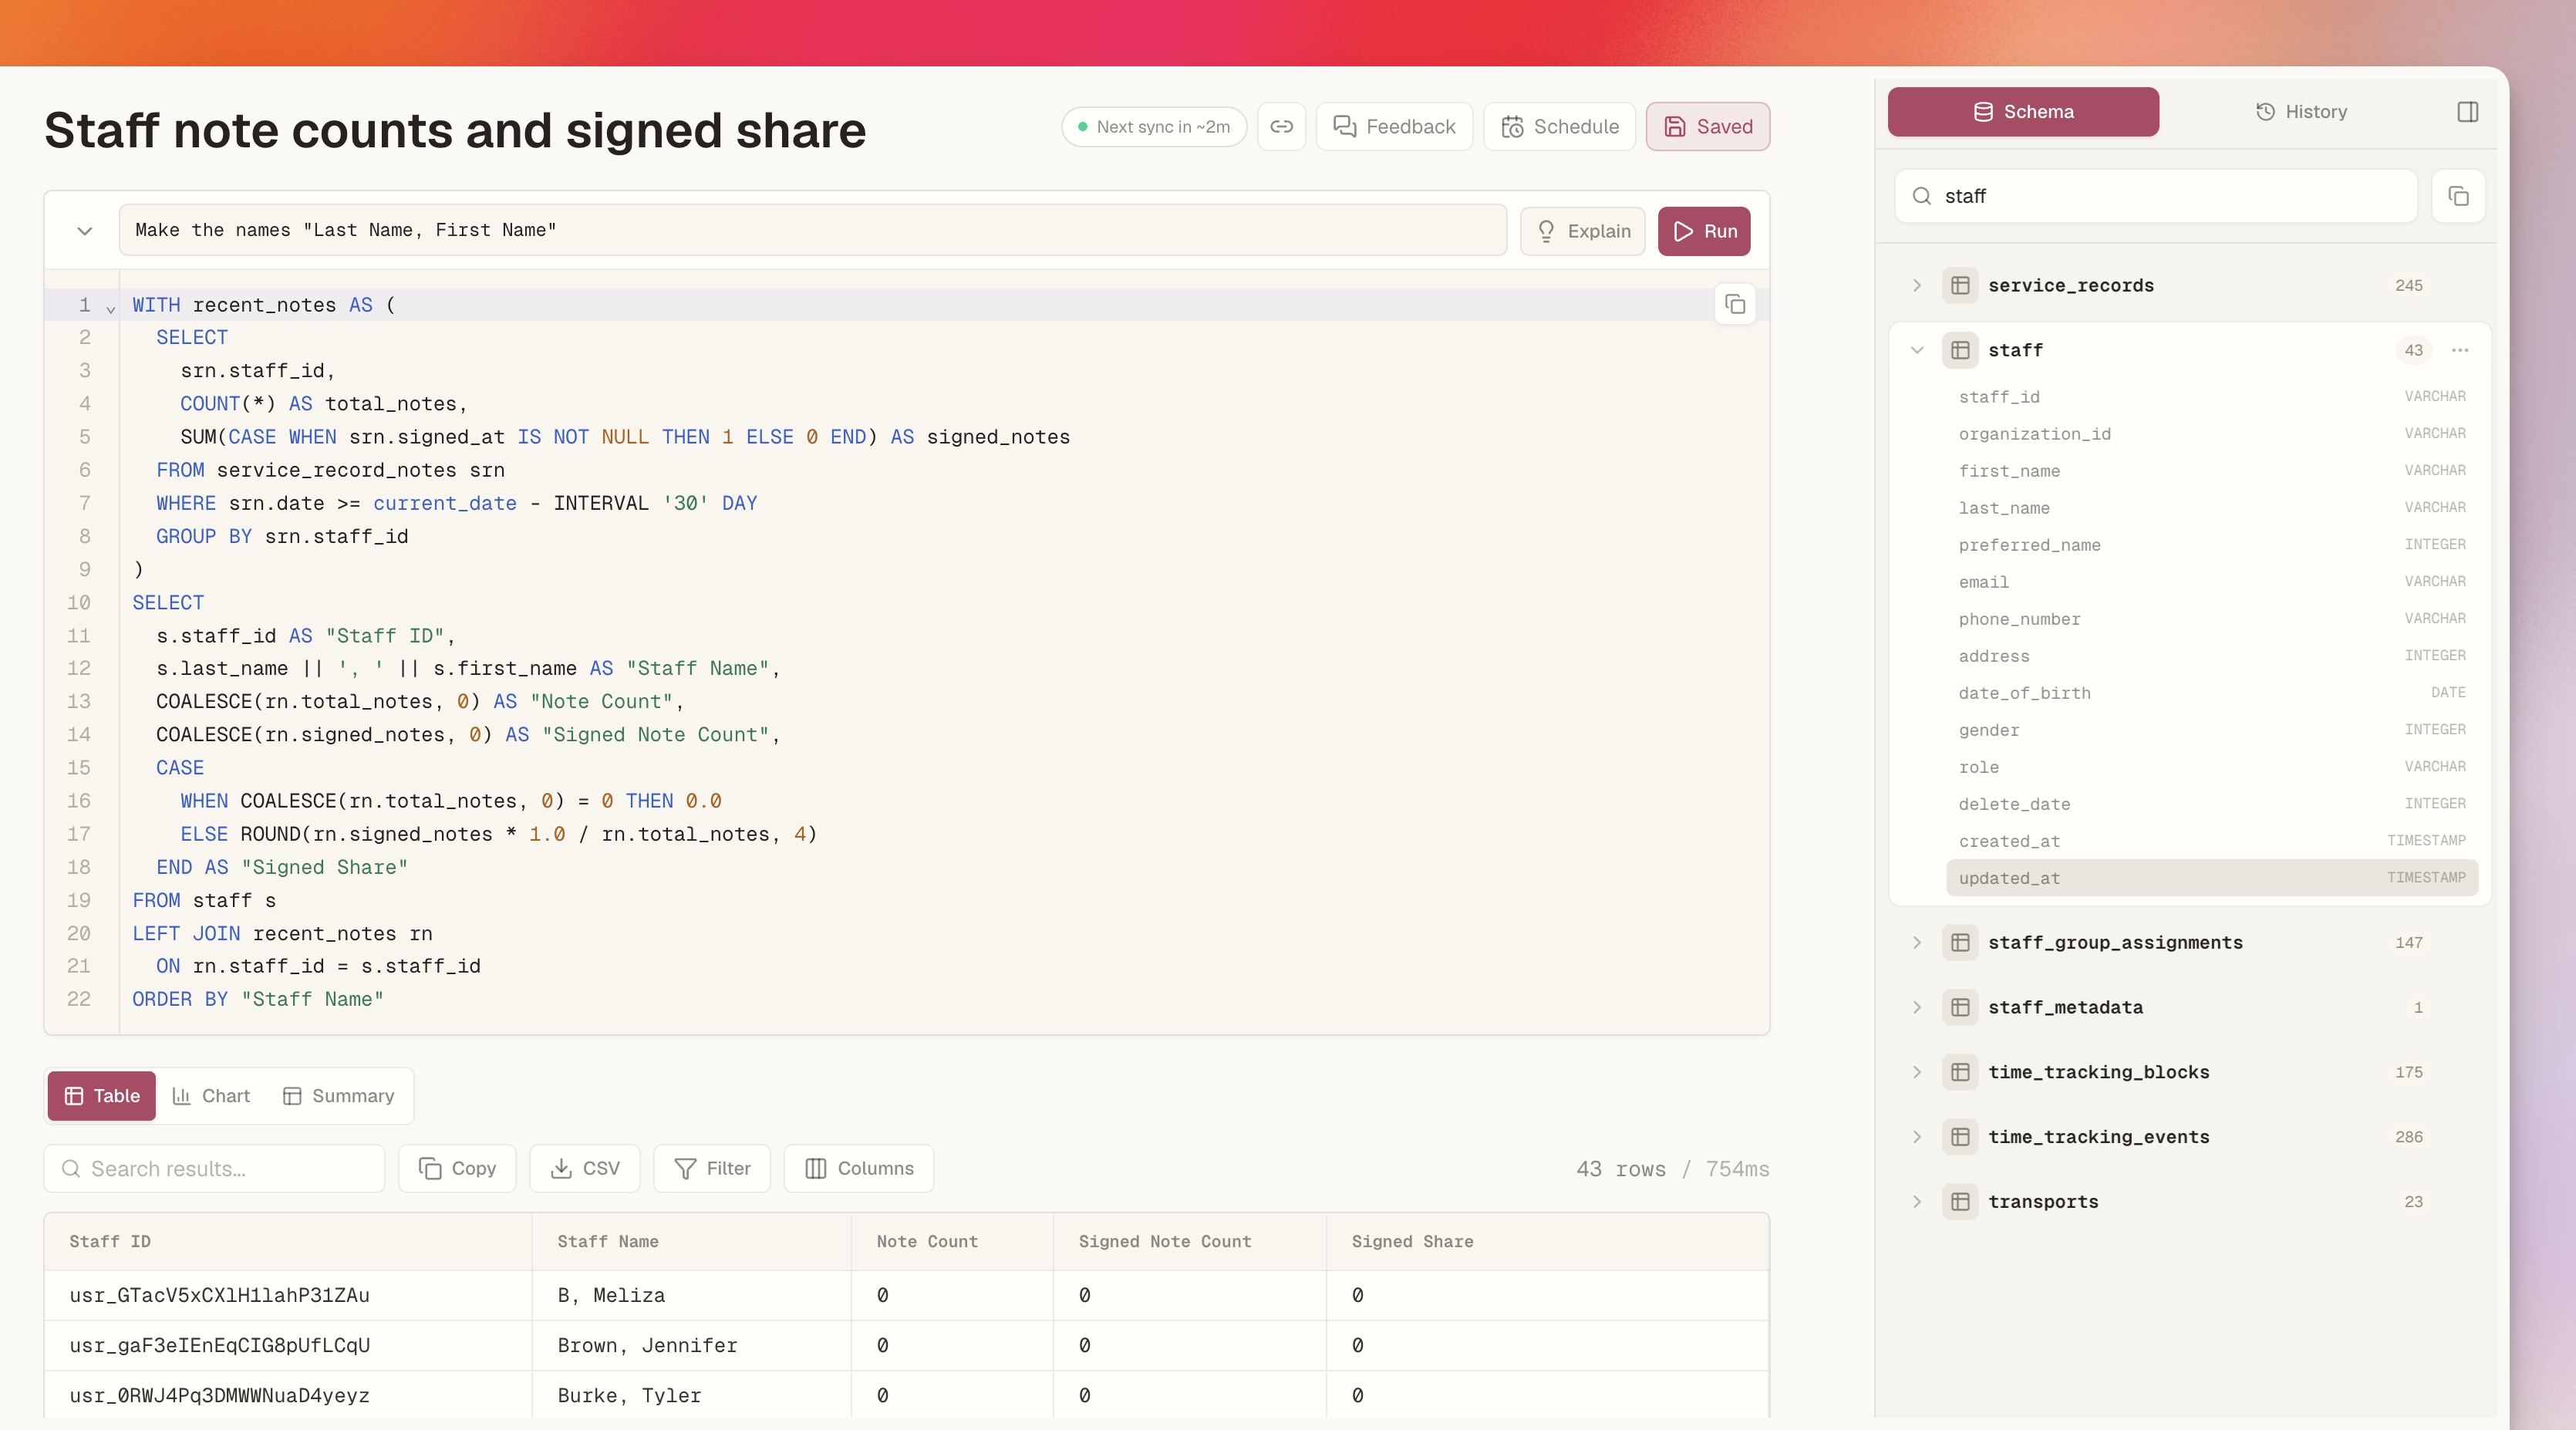Viewport: 2576px width, 1430px height.
Task: Click the staff_metadata table icon
Action: coord(1960,1008)
